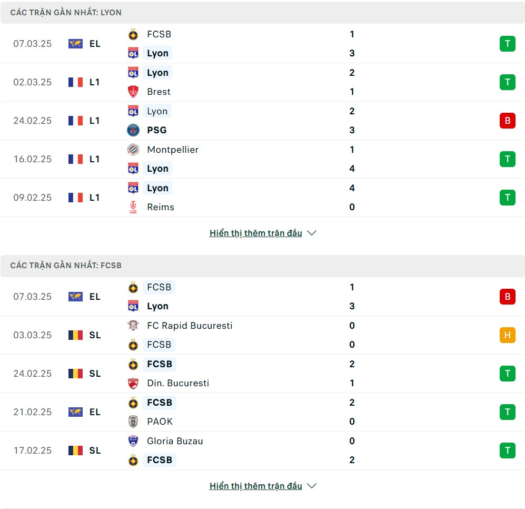Click the Din. Bucuresti club crest
525x509 pixels.
click(133, 383)
